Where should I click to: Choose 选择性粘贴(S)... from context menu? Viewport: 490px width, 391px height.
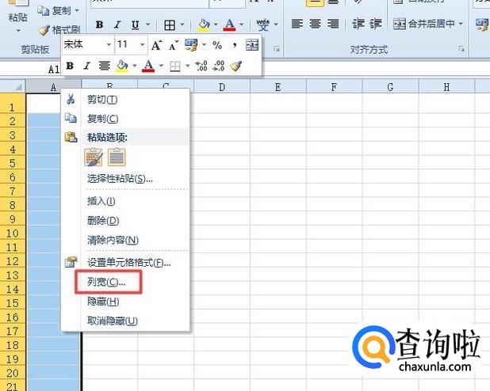126,179
